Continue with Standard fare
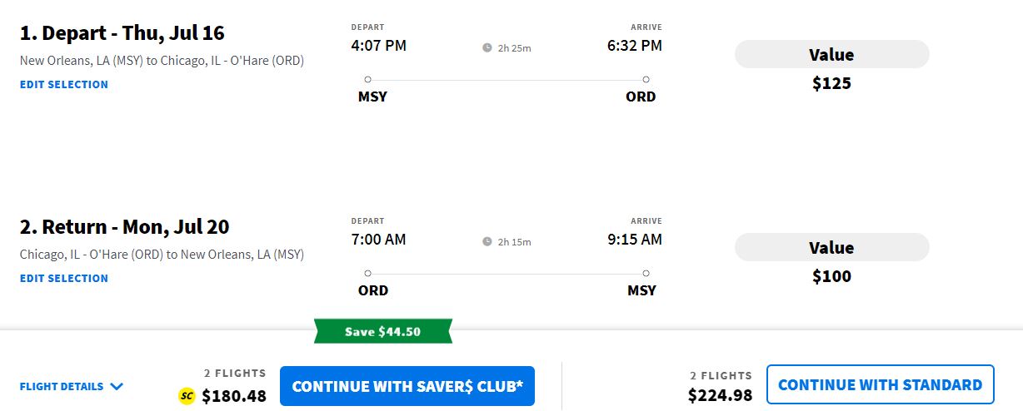 [x=880, y=385]
